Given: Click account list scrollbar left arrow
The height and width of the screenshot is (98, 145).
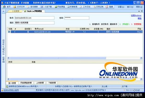Looking at the screenshot, I should [8, 58].
